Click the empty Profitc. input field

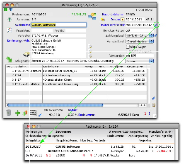(x=76, y=30)
